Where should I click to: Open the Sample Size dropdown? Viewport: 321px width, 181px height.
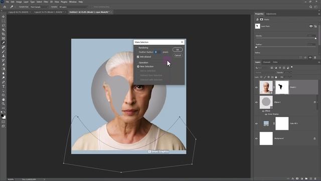point(39,7)
